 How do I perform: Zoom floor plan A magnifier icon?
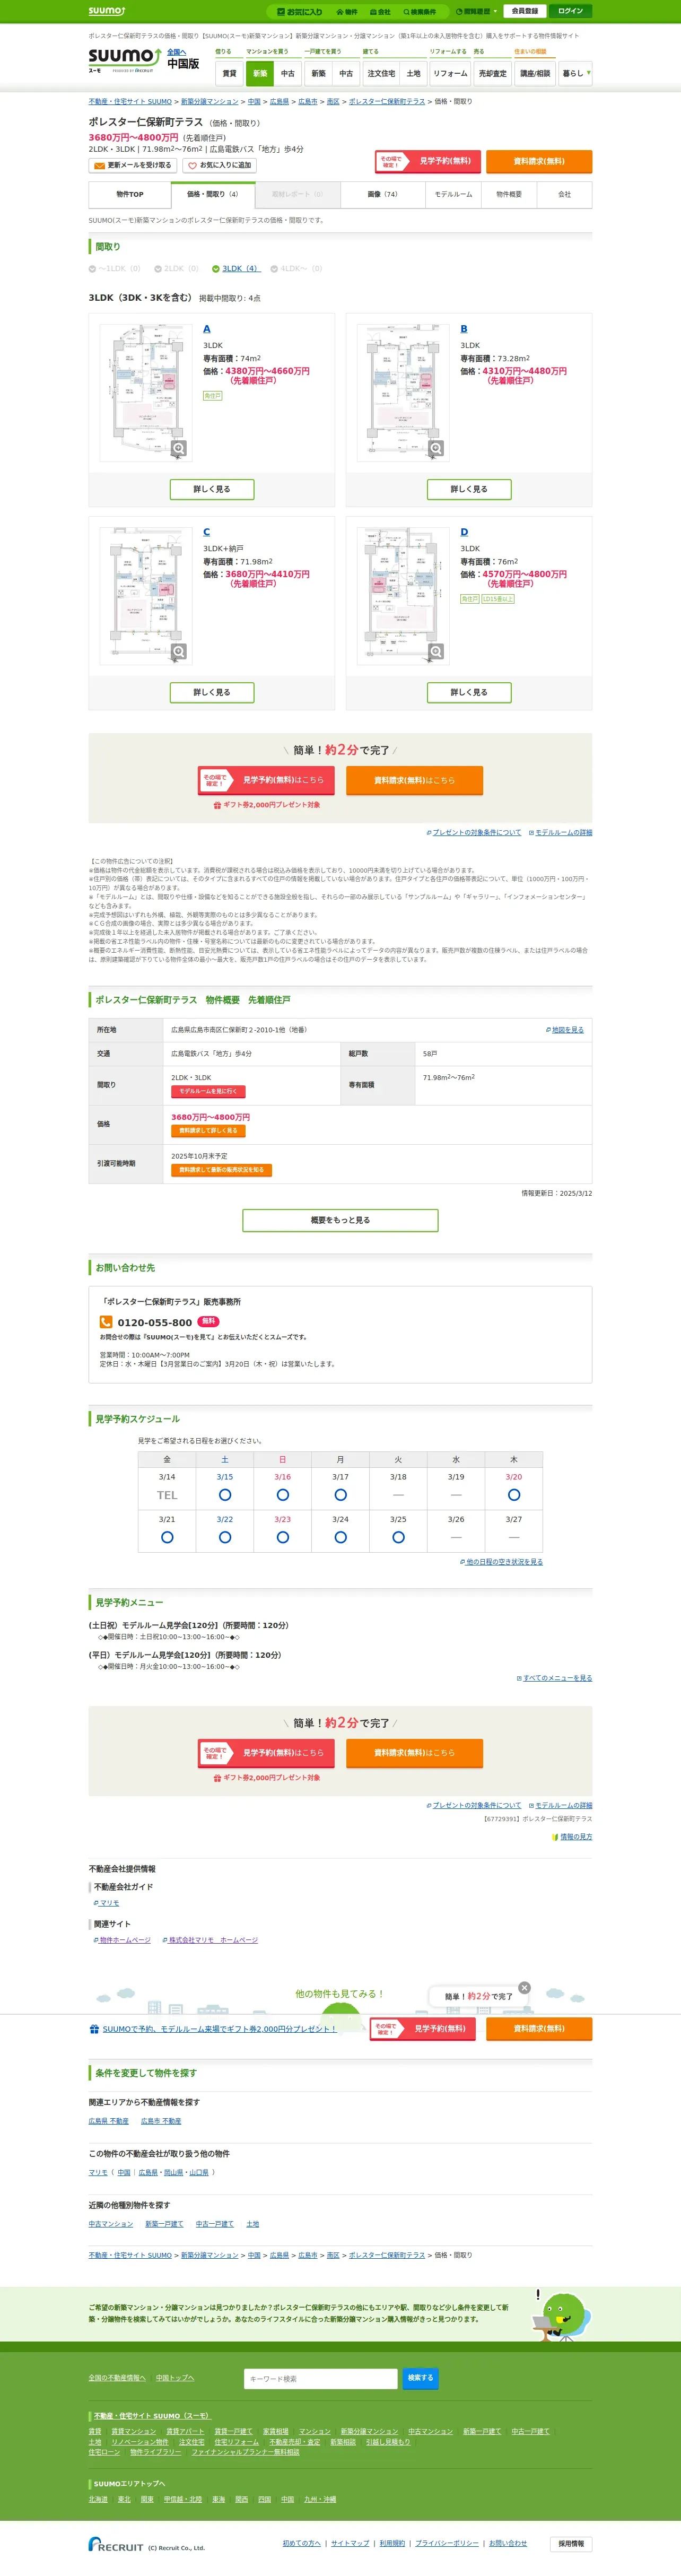tap(179, 448)
